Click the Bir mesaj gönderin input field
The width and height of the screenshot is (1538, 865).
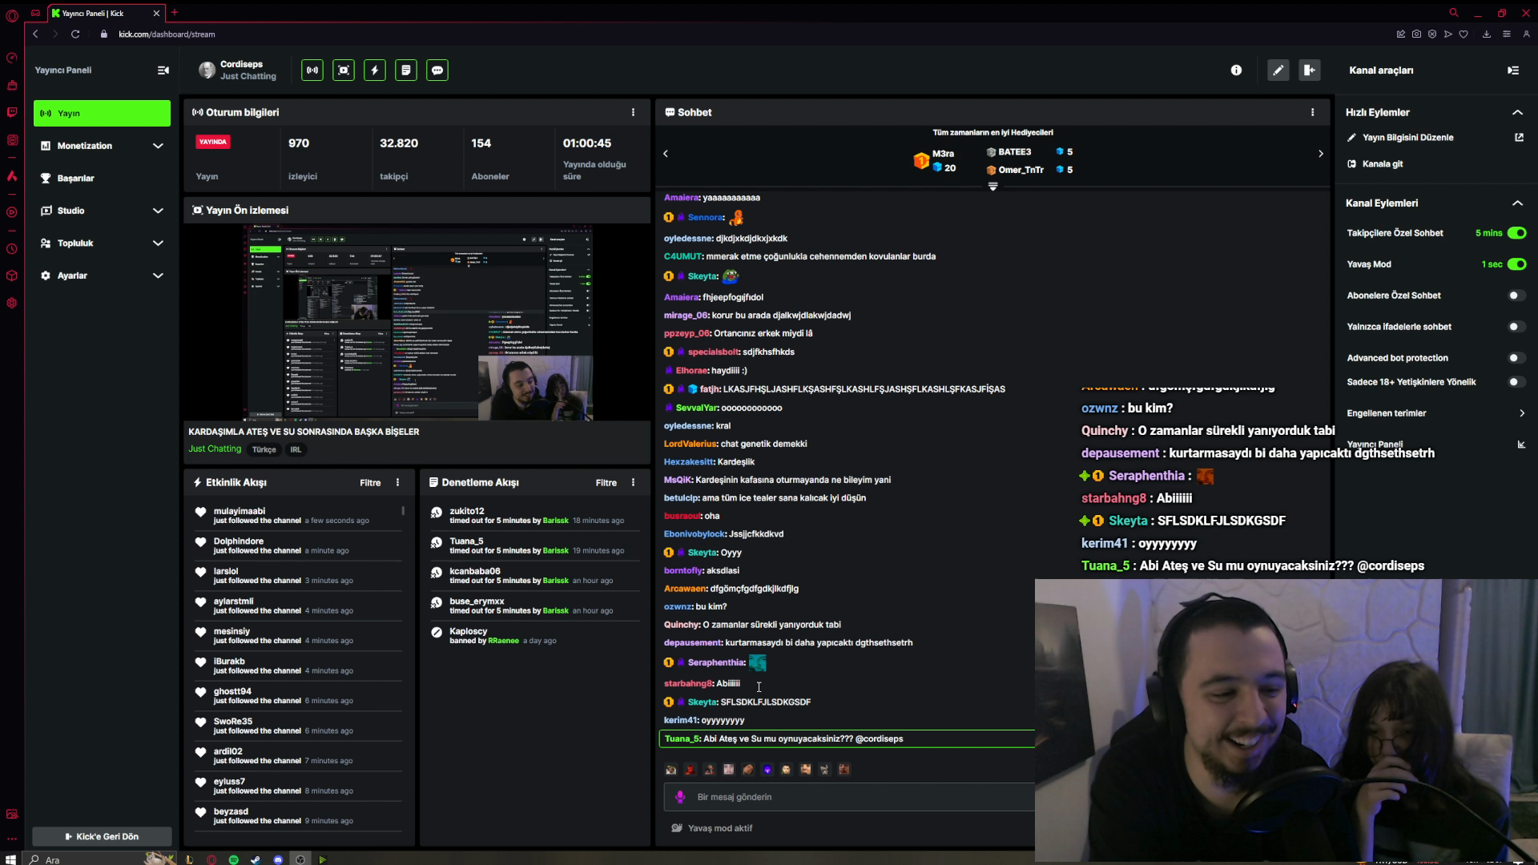pos(849,797)
